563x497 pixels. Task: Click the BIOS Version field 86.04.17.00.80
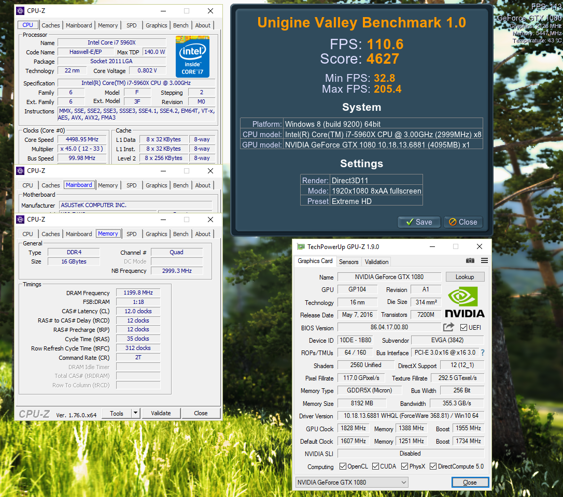coord(389,327)
